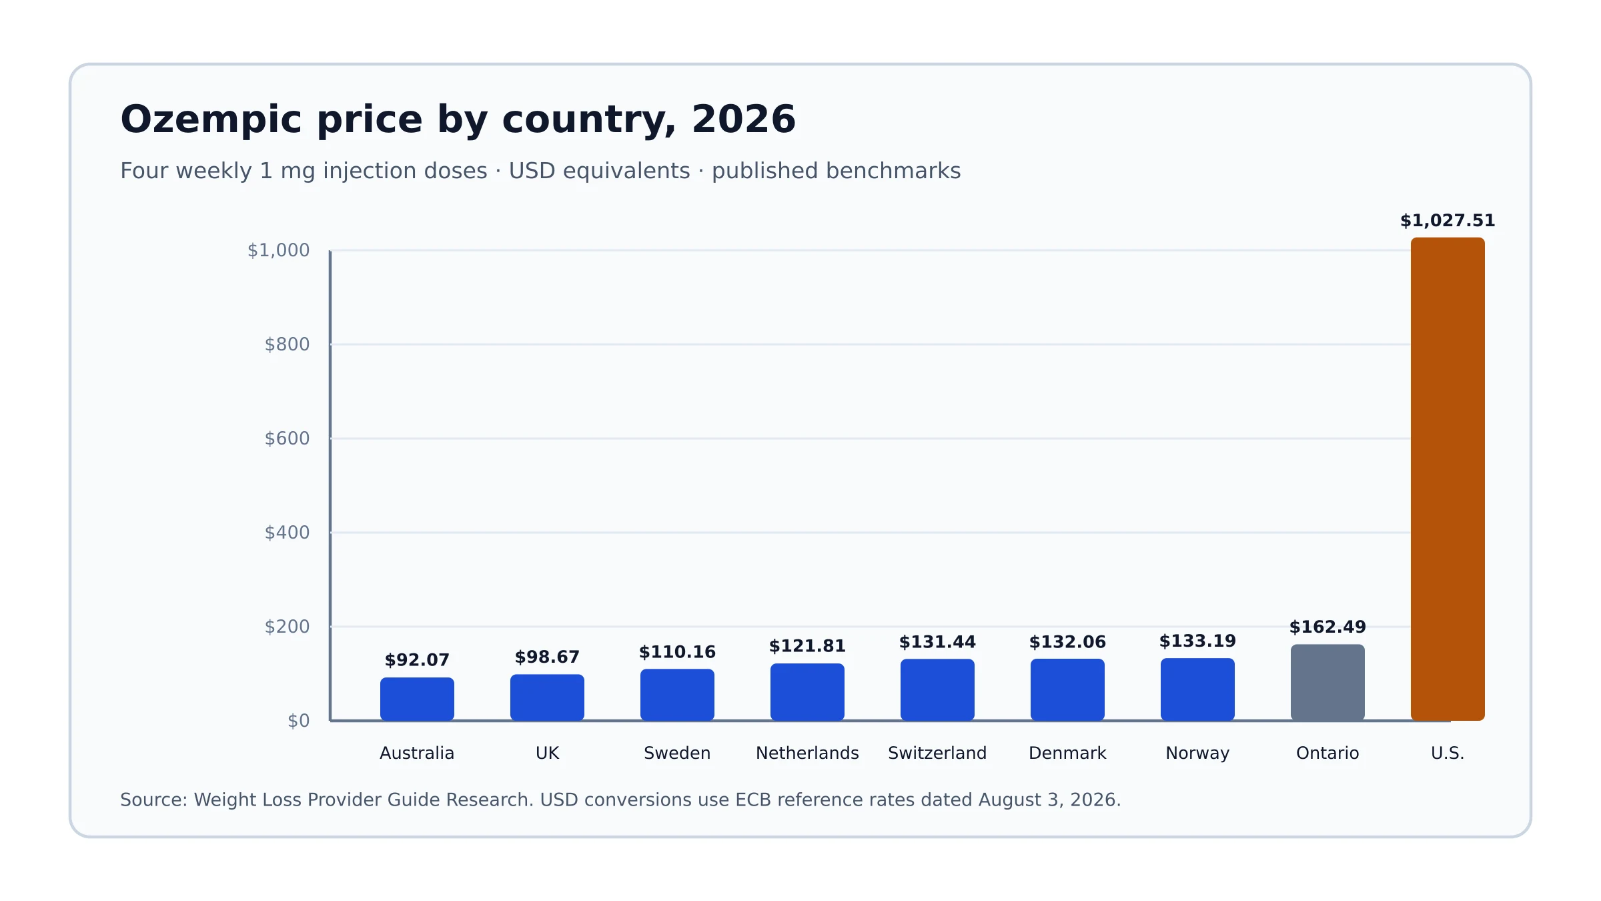Click the '$800' y-axis tick label
The height and width of the screenshot is (901, 1601).
[x=287, y=344]
